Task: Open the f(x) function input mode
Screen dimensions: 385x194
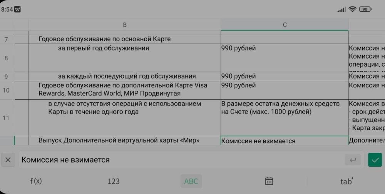Action: click(36, 181)
